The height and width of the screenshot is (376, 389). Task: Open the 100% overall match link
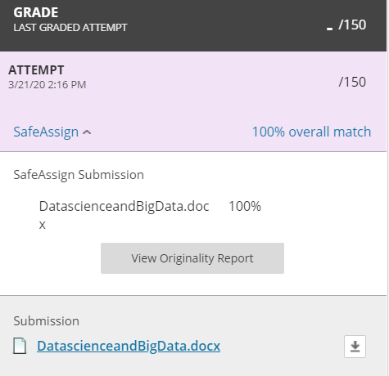point(311,132)
